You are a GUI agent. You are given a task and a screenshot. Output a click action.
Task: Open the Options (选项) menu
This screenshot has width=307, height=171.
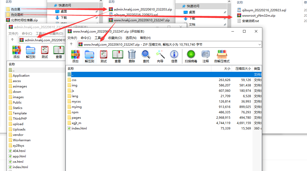pos(131,38)
